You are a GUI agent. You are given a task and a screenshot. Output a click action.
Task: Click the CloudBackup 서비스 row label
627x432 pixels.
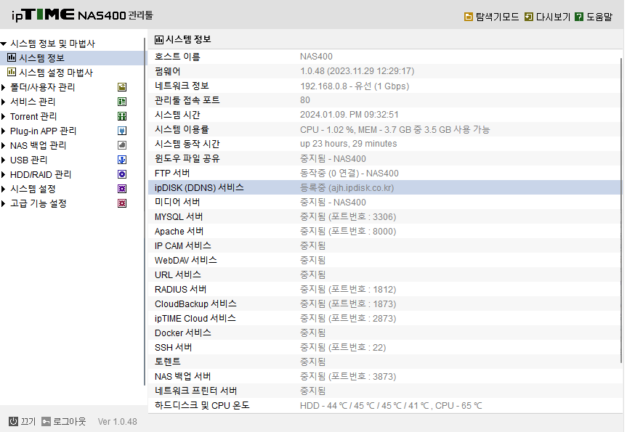[195, 303]
